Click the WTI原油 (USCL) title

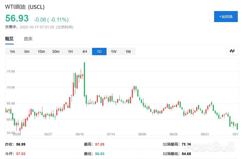pos(25,7)
